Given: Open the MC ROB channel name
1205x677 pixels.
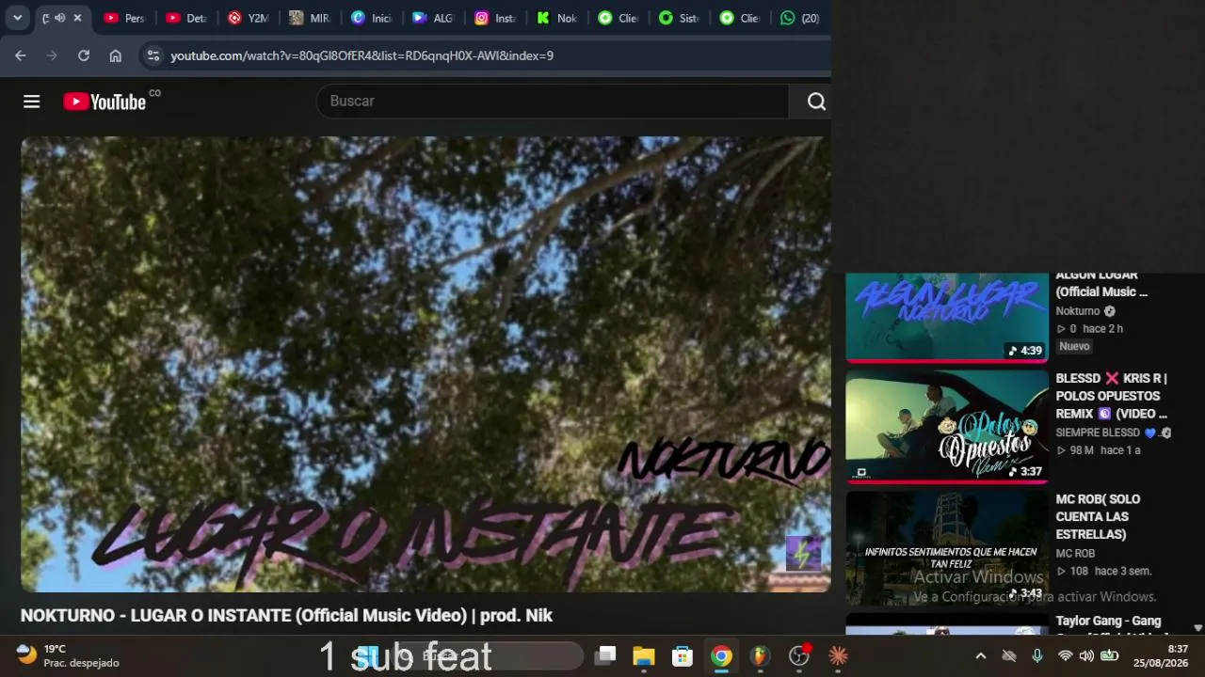Looking at the screenshot, I should [x=1075, y=554].
